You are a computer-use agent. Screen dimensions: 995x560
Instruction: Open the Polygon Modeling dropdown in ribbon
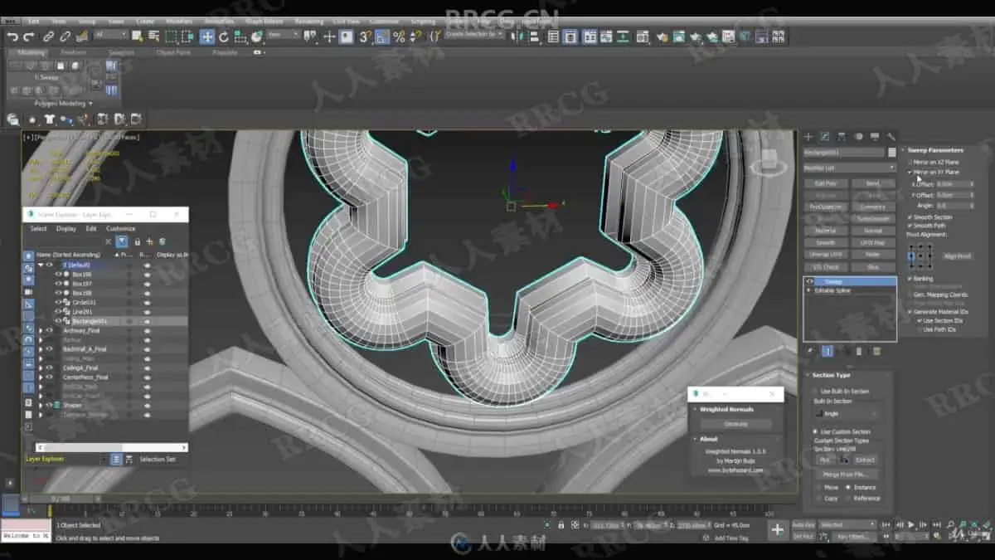(63, 104)
